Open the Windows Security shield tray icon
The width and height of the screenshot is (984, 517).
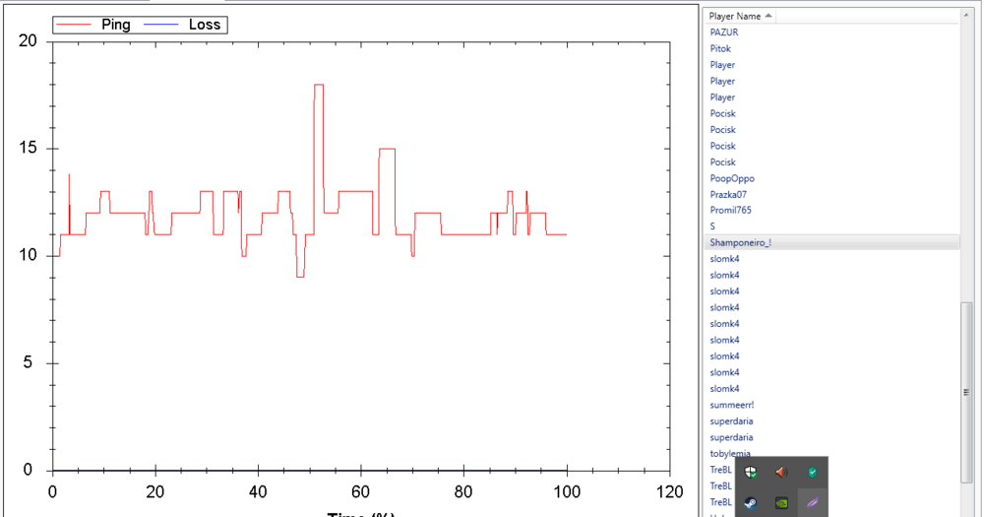click(x=751, y=473)
